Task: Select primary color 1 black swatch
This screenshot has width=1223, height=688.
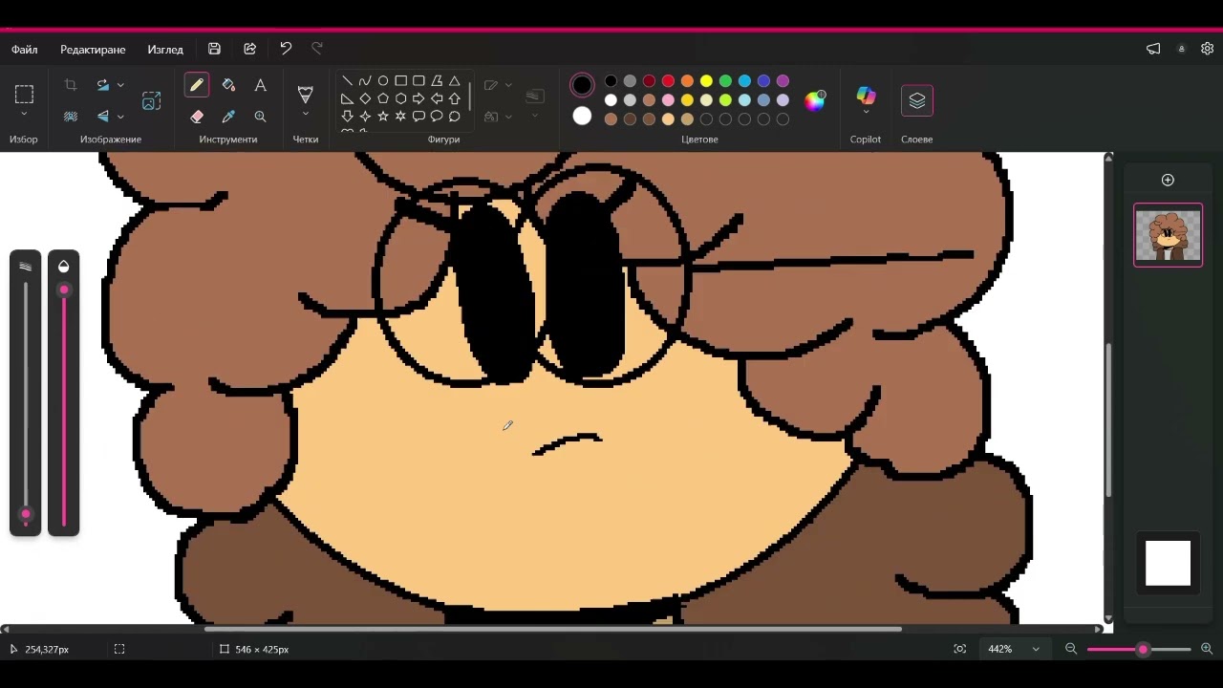Action: 582,85
